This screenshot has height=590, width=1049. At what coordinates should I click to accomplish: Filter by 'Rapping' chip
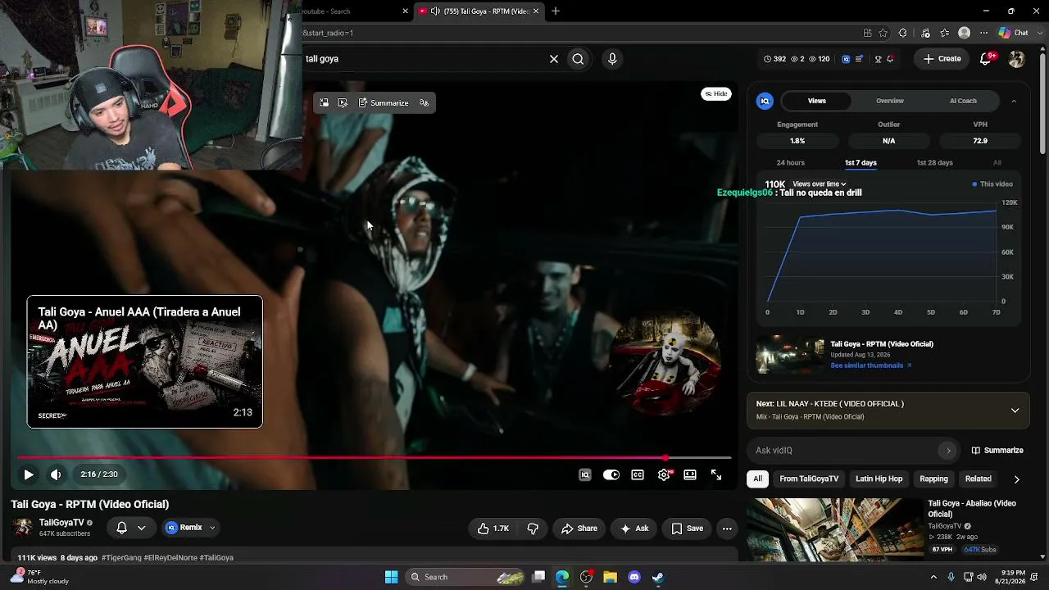click(x=933, y=479)
